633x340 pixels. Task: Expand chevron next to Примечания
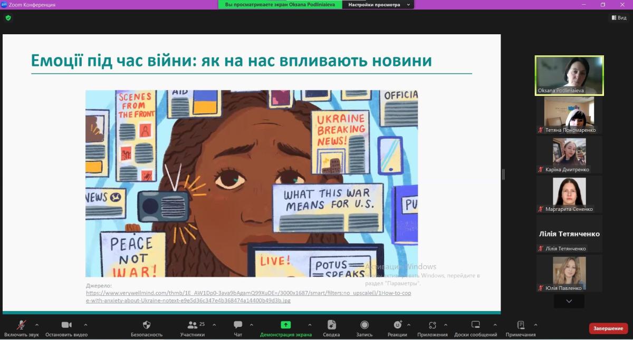[x=535, y=325]
